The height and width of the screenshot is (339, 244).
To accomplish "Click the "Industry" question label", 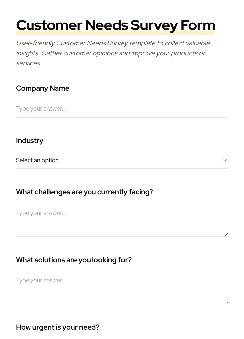I will (x=30, y=141).
